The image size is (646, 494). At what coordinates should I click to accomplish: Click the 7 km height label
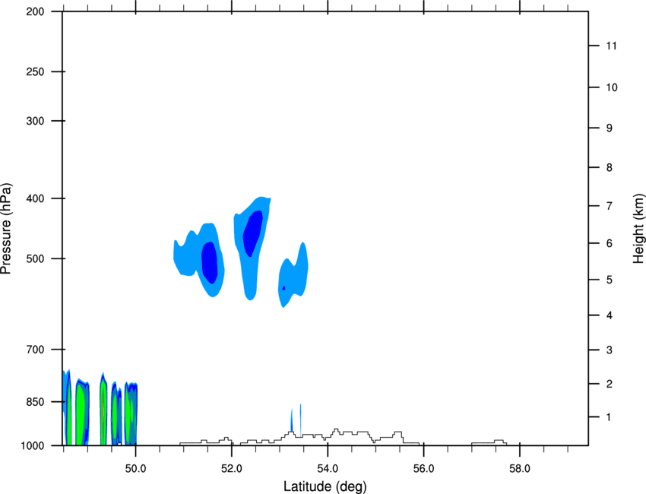coord(610,206)
